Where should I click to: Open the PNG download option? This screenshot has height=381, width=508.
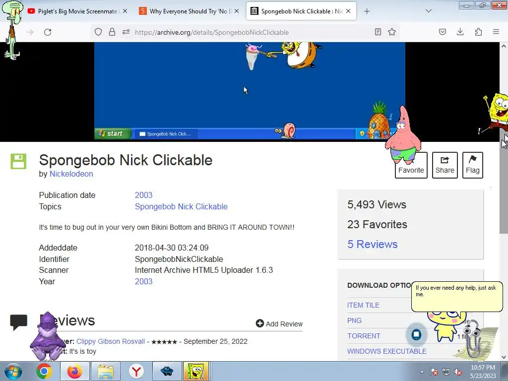tap(354, 320)
